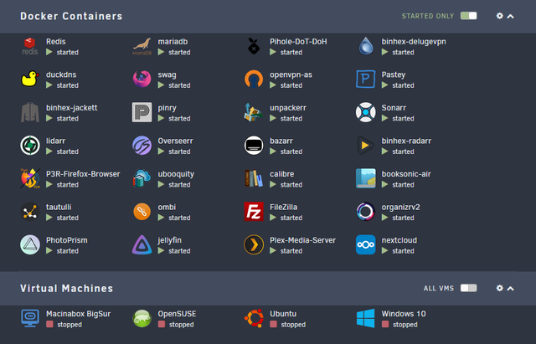Viewport: 536px width, 344px height.
Task: Open the swag container icon
Action: point(142,80)
